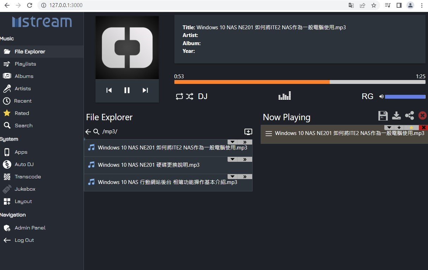
Task: Mute audio via the speaker icon
Action: pyautogui.click(x=381, y=96)
